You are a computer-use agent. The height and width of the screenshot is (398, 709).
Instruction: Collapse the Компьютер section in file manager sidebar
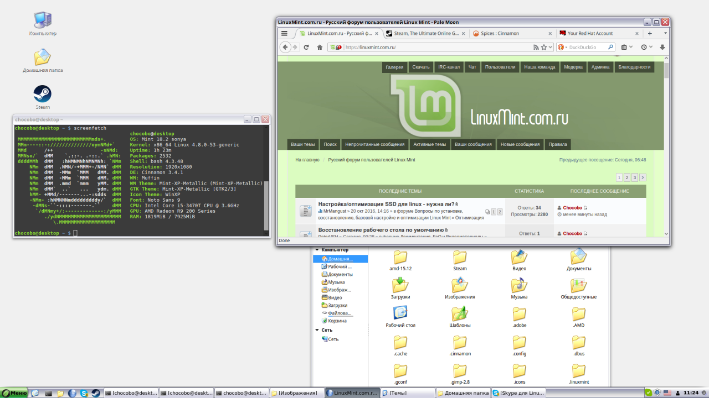(317, 250)
